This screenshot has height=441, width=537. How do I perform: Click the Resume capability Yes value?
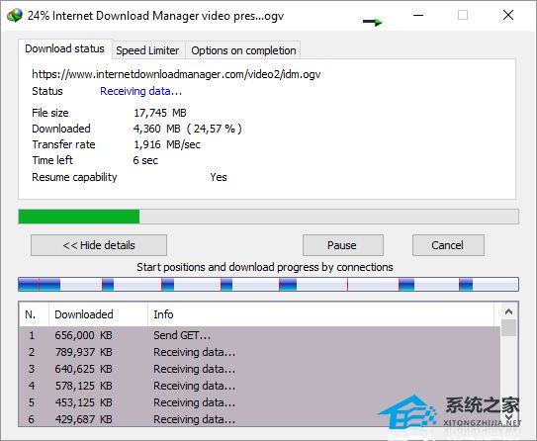pyautogui.click(x=219, y=177)
